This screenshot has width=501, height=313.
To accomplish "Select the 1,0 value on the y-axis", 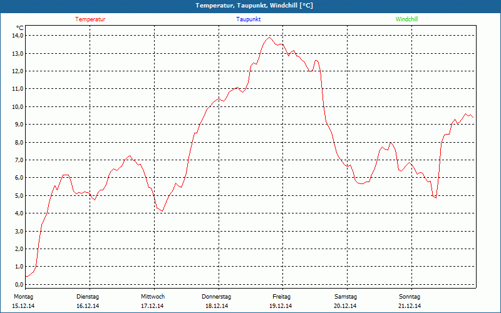I will click(x=18, y=267).
